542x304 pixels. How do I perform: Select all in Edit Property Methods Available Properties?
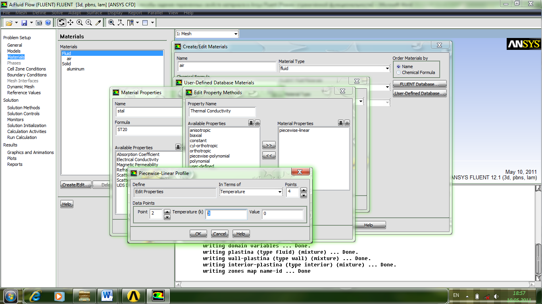click(251, 123)
